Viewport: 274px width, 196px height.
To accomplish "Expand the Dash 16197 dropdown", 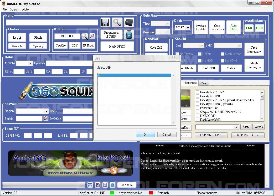I will [188, 28].
